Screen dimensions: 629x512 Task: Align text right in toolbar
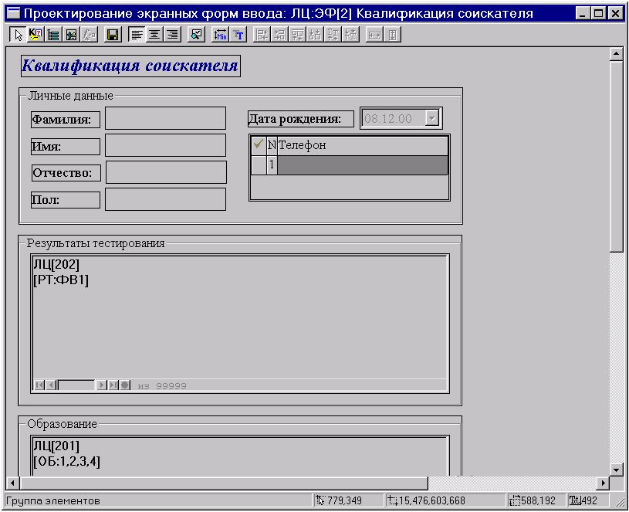click(173, 35)
